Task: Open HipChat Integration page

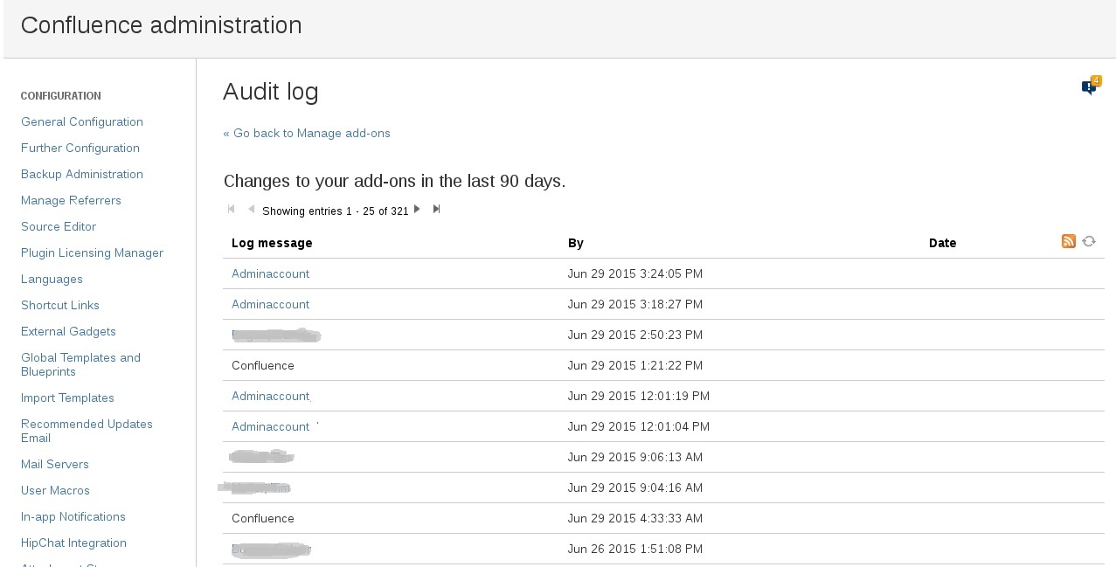Action: click(73, 543)
